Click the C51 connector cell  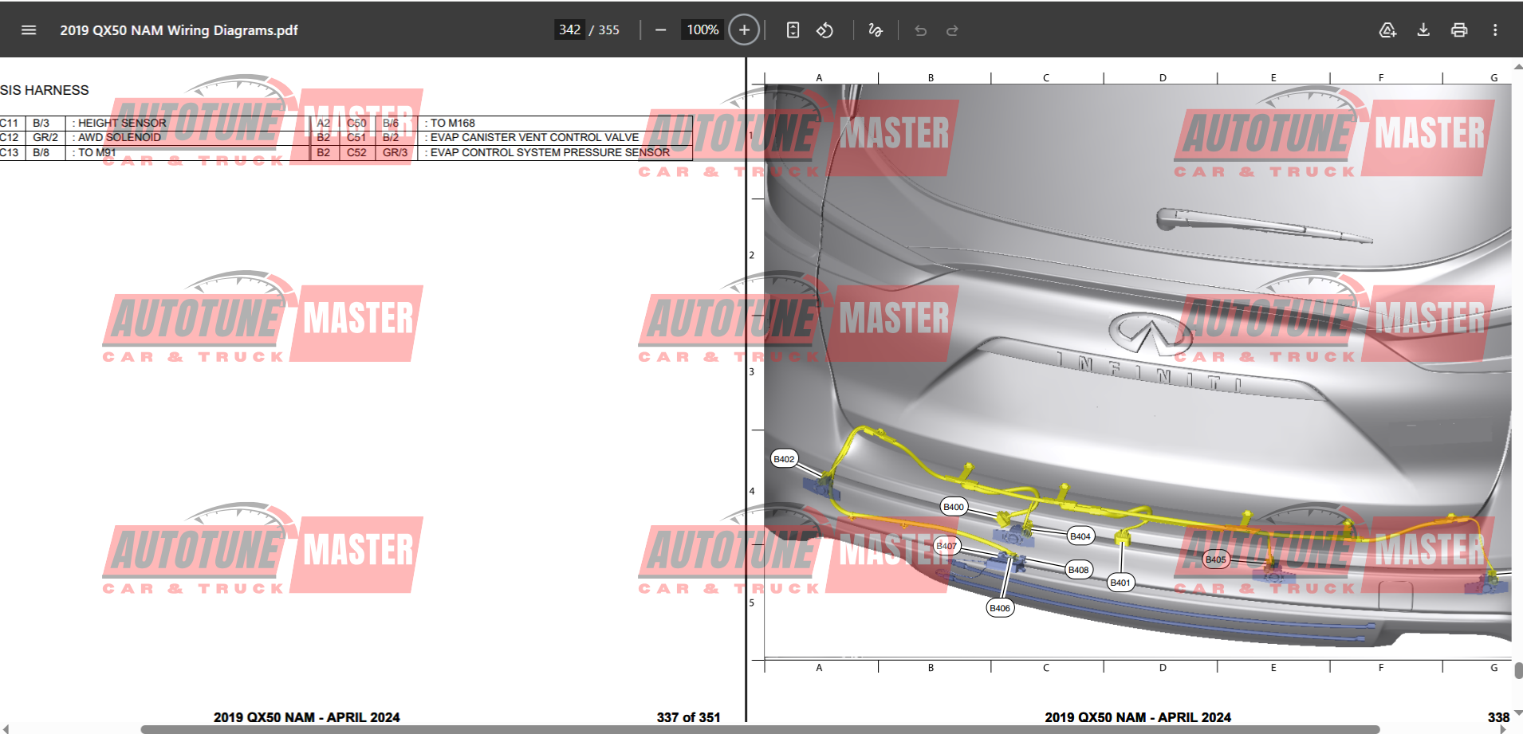click(x=356, y=137)
